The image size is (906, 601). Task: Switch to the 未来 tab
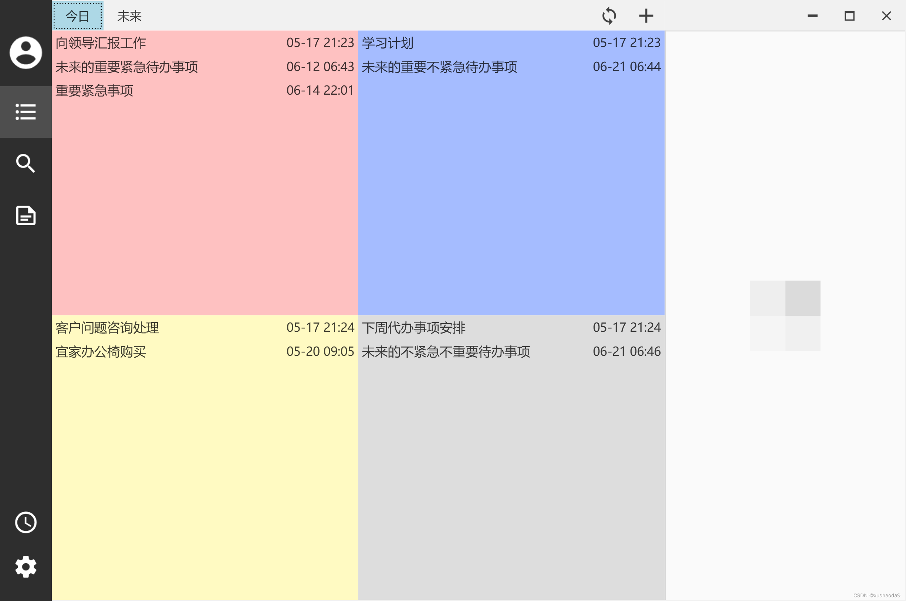(129, 16)
